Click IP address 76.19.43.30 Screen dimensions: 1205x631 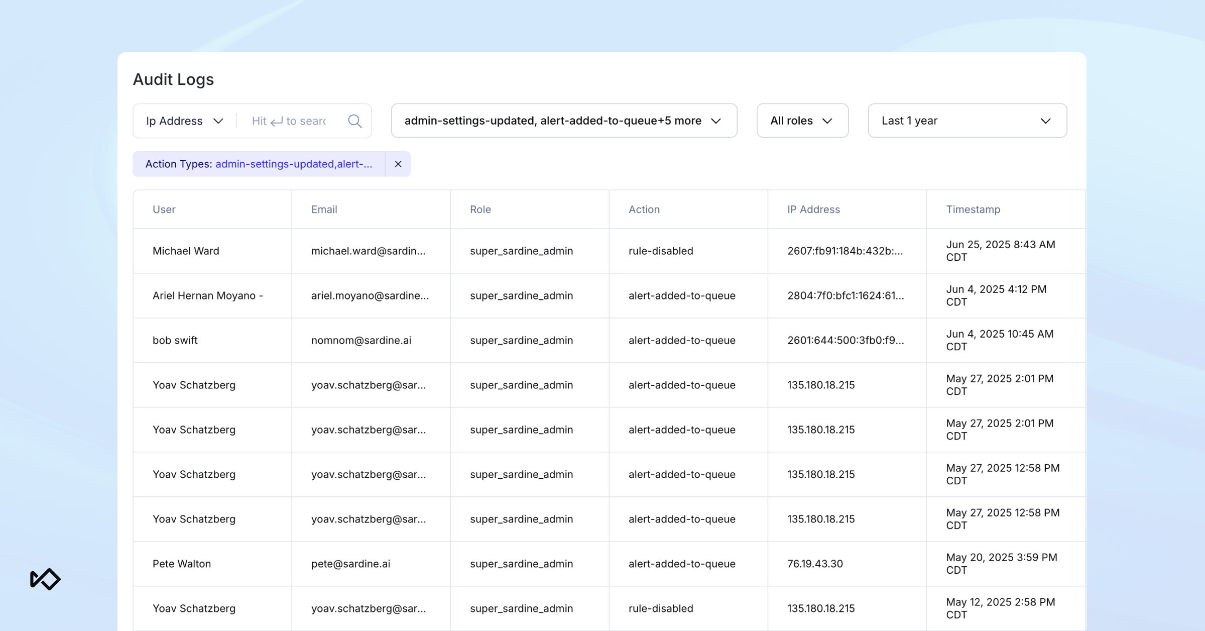pos(815,564)
